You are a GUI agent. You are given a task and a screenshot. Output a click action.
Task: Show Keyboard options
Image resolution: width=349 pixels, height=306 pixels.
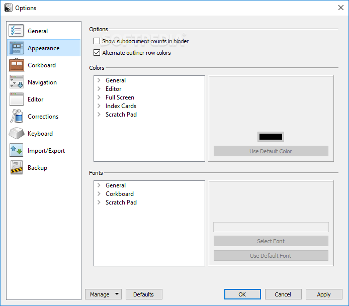click(44, 134)
